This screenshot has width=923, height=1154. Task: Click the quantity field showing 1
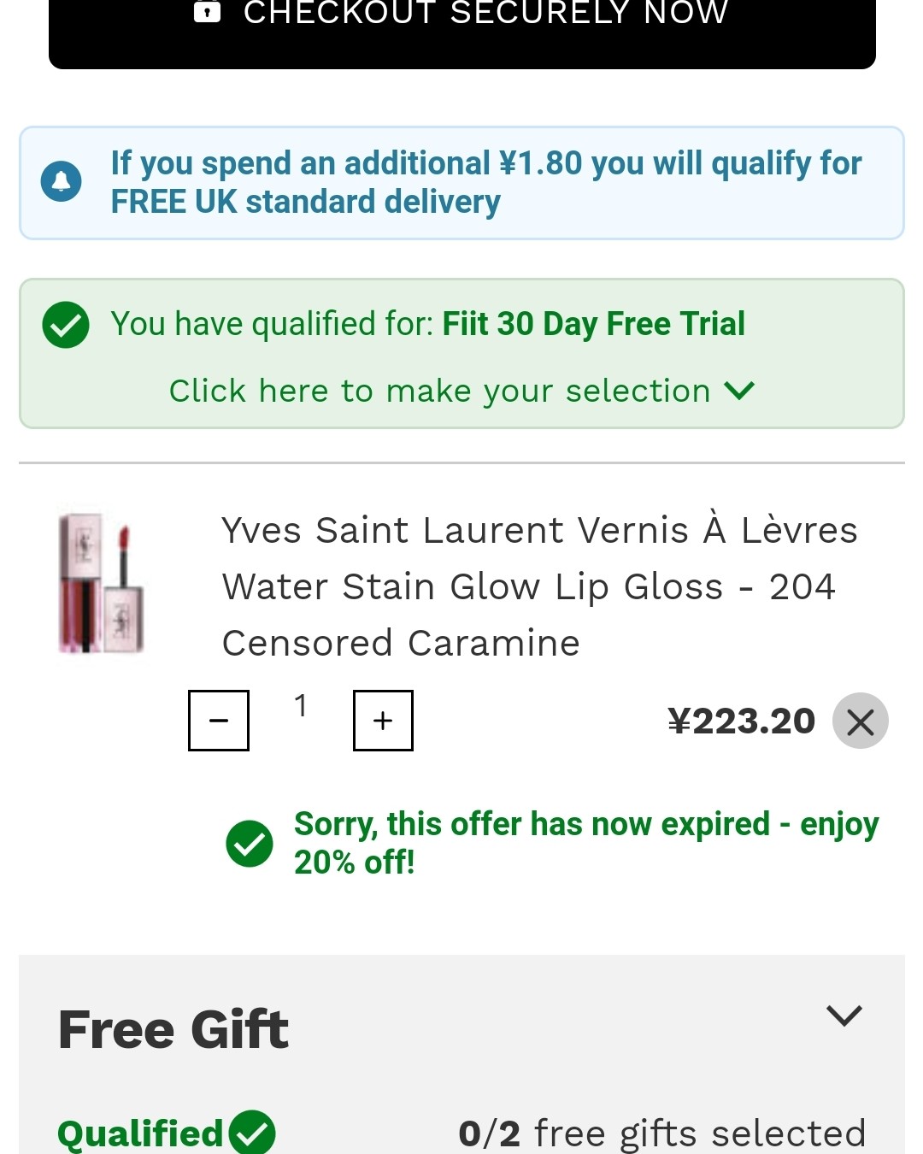(301, 706)
